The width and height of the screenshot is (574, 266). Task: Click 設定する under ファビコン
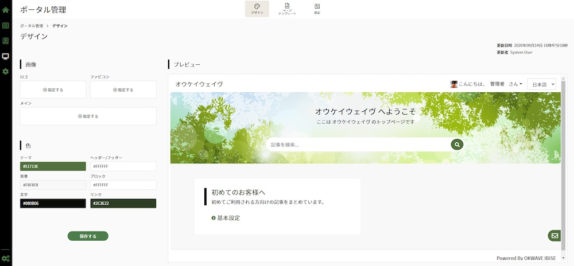123,89
